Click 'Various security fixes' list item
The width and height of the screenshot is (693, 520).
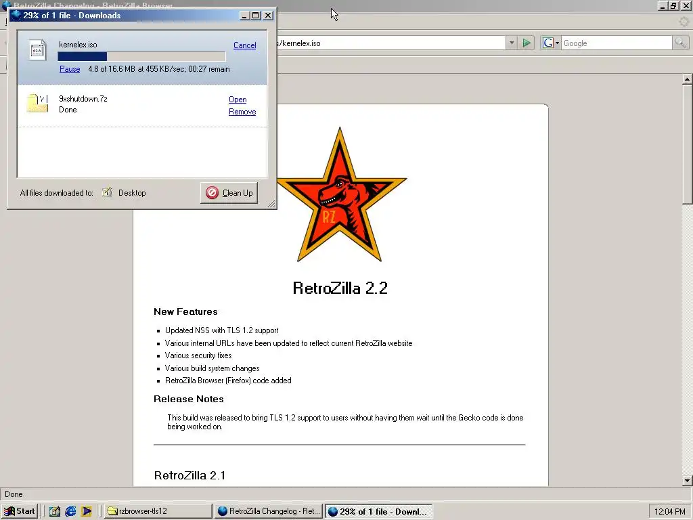198,355
